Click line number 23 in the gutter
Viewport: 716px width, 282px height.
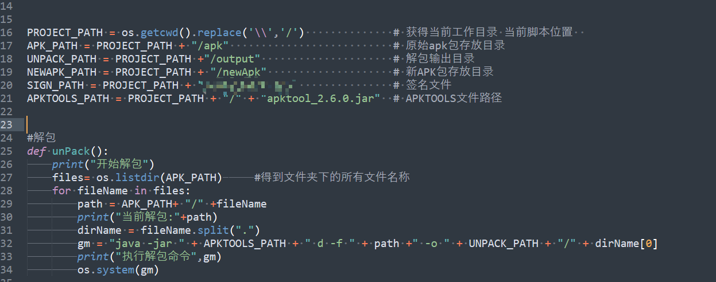coord(7,124)
